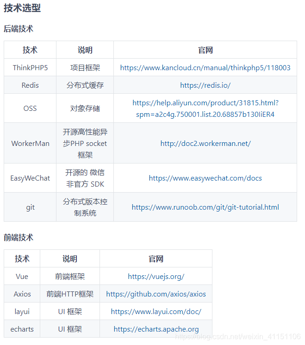Select the Vue technology cell
305x345 pixels.
[22, 277]
